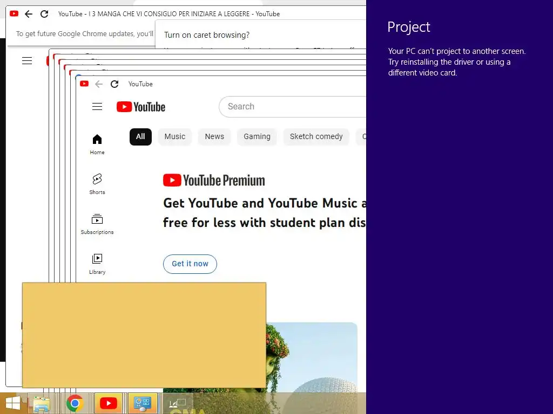The width and height of the screenshot is (553, 414).
Task: Click the YouTube favicon in the rear manga window
Action: pos(14,13)
